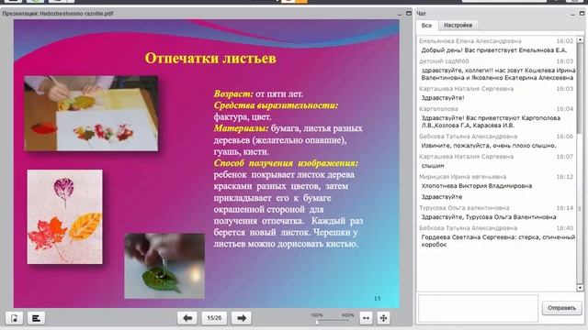
Task: Click the presentation title Hudozhestvenno razvitie.pdf
Action: [76, 14]
